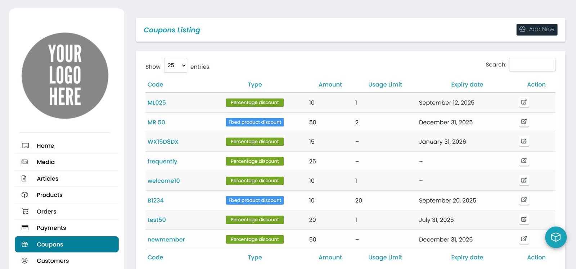Screen dimensions: 576x269
Task: Open the B1234 coupon code link
Action: pos(156,200)
